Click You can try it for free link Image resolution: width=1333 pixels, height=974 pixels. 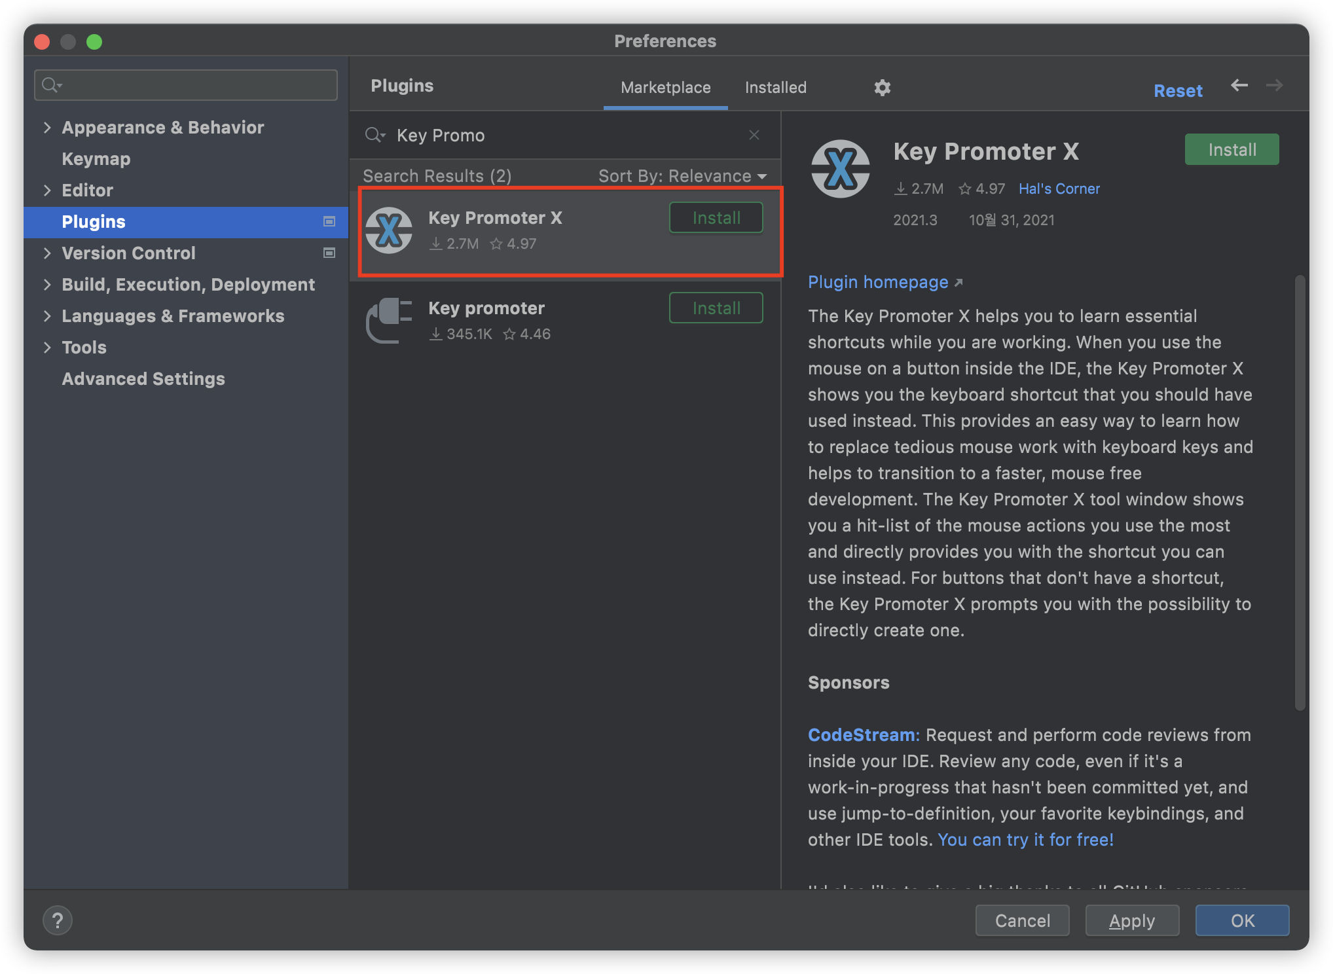coord(1025,840)
